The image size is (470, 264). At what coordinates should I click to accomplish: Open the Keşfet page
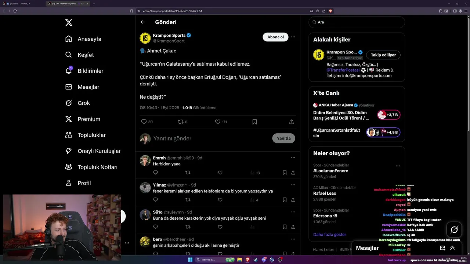[x=79, y=55]
